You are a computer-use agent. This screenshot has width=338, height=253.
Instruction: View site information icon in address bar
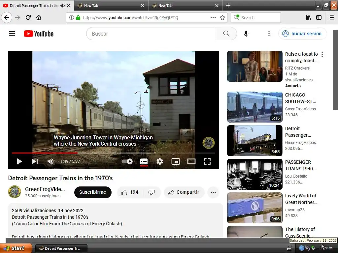(72, 18)
